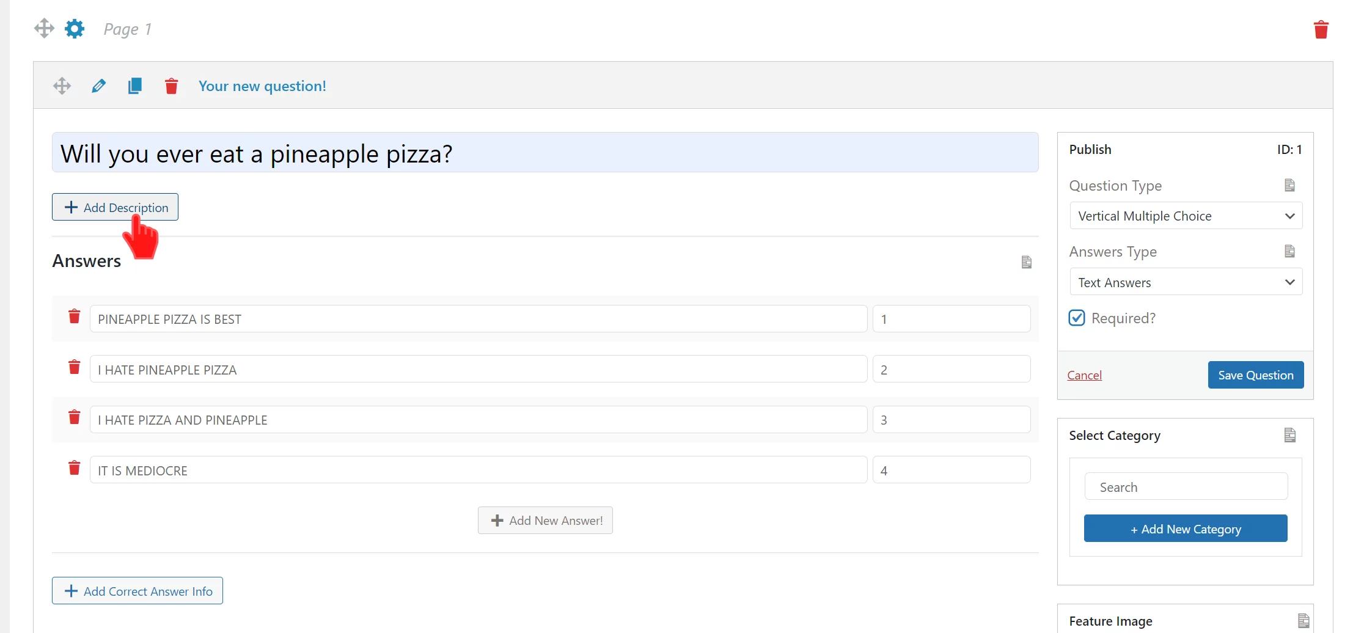Image resolution: width=1353 pixels, height=633 pixels.
Task: Delete question via trash icon in header
Action: 171,86
